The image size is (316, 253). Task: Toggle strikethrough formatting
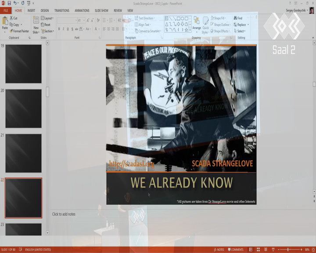pos(76,29)
